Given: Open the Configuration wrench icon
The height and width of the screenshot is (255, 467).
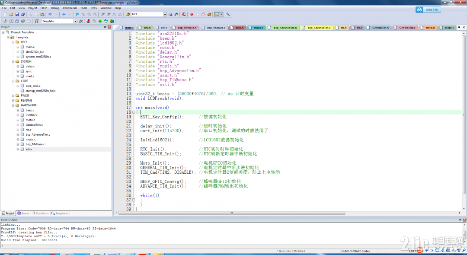Looking at the screenshot, I should pyautogui.click(x=228, y=14).
